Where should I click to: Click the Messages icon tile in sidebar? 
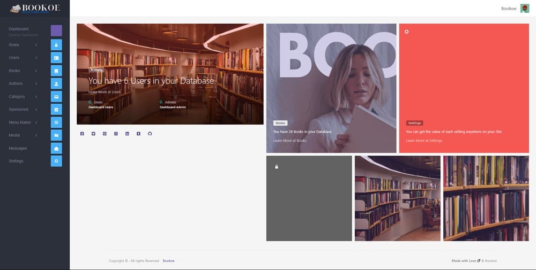(56, 148)
